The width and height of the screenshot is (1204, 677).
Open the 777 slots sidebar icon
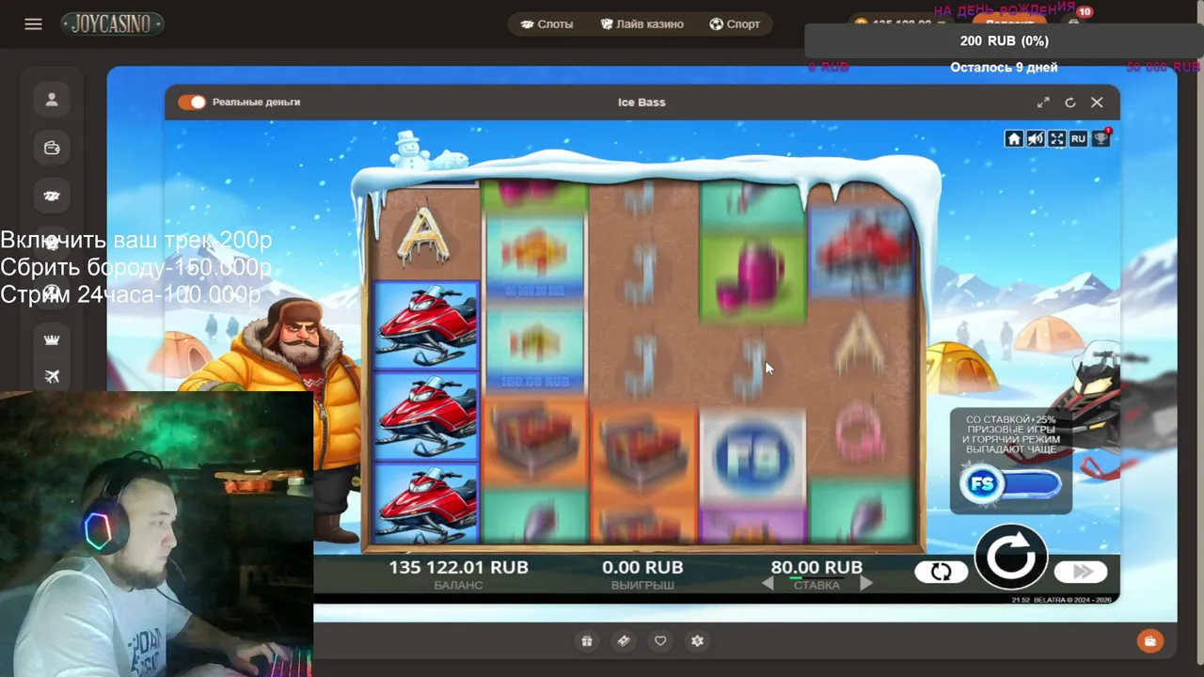pos(52,196)
